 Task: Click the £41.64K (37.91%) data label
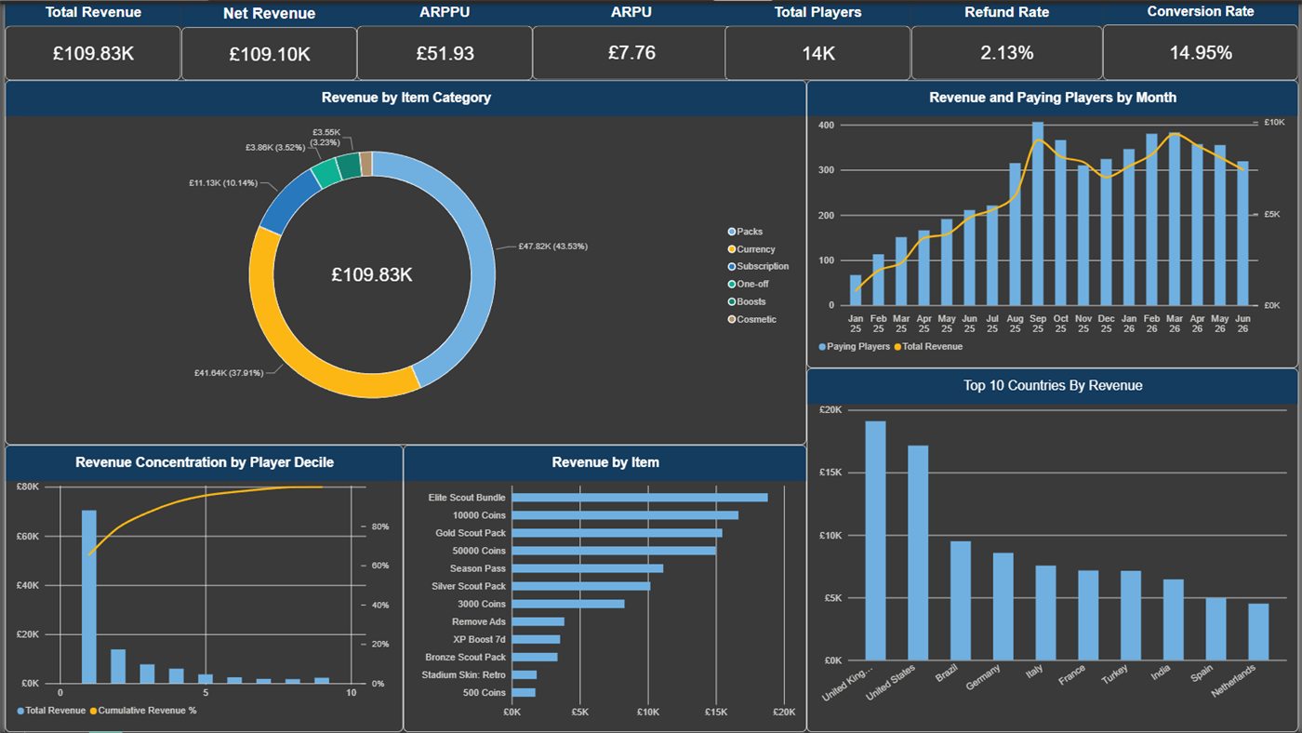pyautogui.click(x=229, y=373)
